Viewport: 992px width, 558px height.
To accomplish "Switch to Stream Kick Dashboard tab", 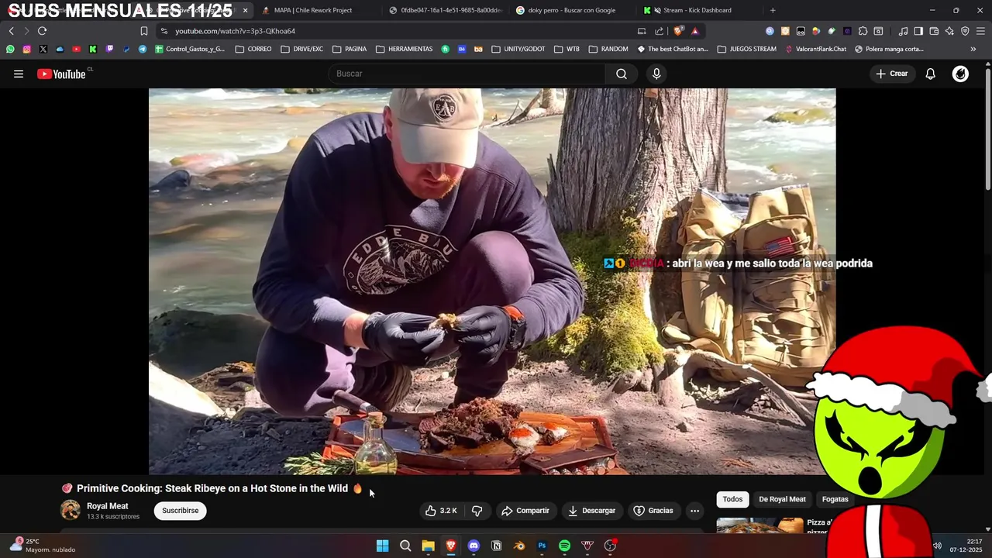I will (x=697, y=10).
